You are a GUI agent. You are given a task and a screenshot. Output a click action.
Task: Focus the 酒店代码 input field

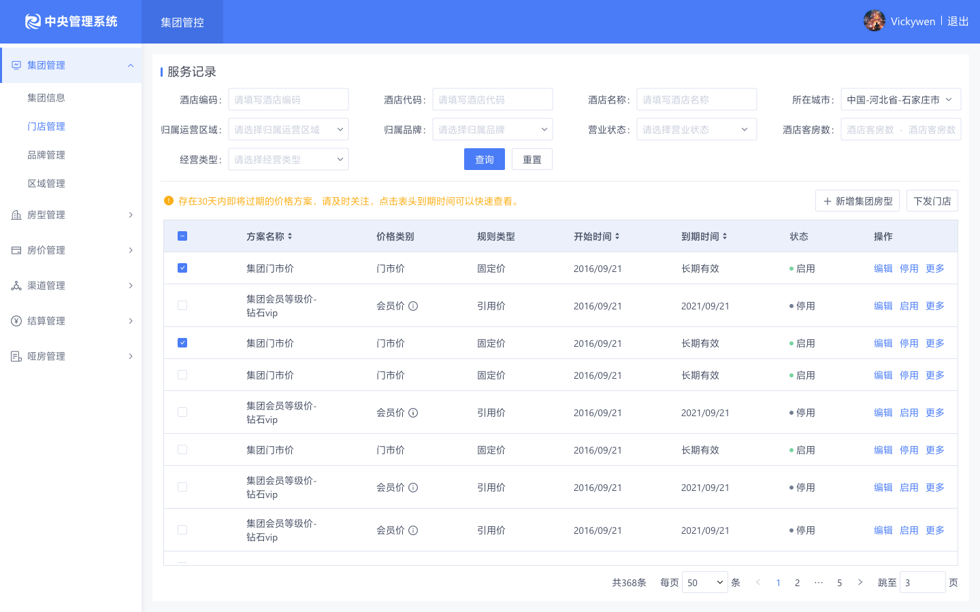click(x=493, y=99)
